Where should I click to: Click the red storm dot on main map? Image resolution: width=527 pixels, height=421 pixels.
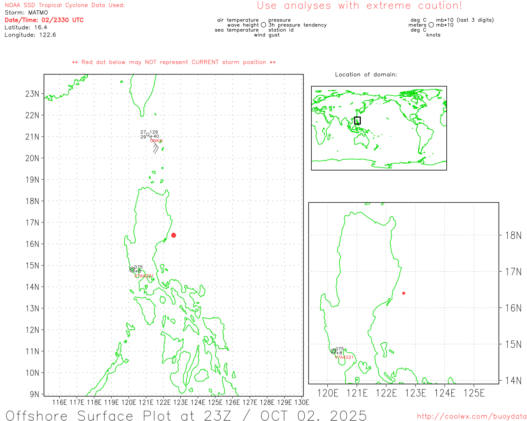click(174, 235)
